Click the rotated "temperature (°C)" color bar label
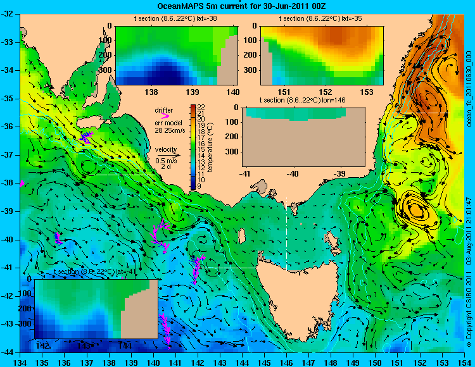 tap(210, 147)
